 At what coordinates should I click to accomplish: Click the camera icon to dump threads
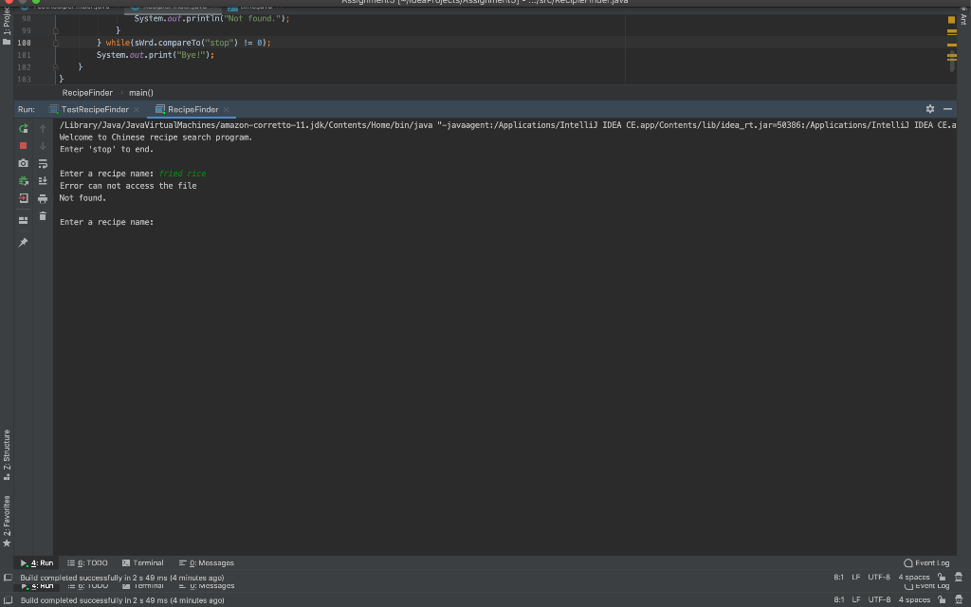24,163
